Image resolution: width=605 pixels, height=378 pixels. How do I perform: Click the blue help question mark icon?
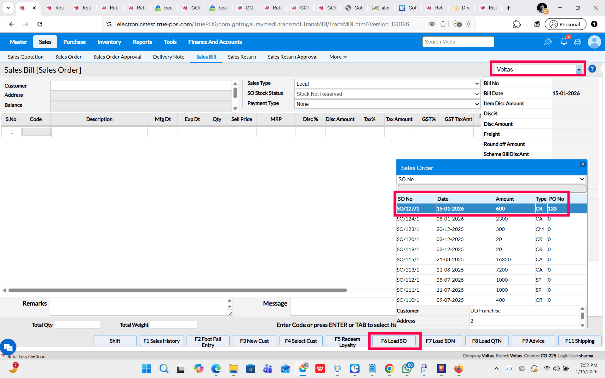592,69
